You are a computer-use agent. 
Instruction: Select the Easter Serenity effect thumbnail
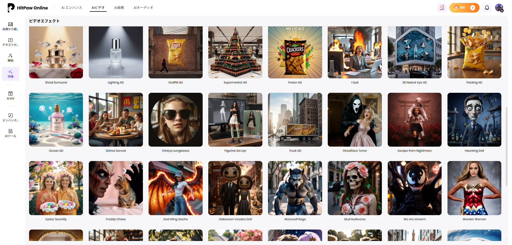click(56, 188)
